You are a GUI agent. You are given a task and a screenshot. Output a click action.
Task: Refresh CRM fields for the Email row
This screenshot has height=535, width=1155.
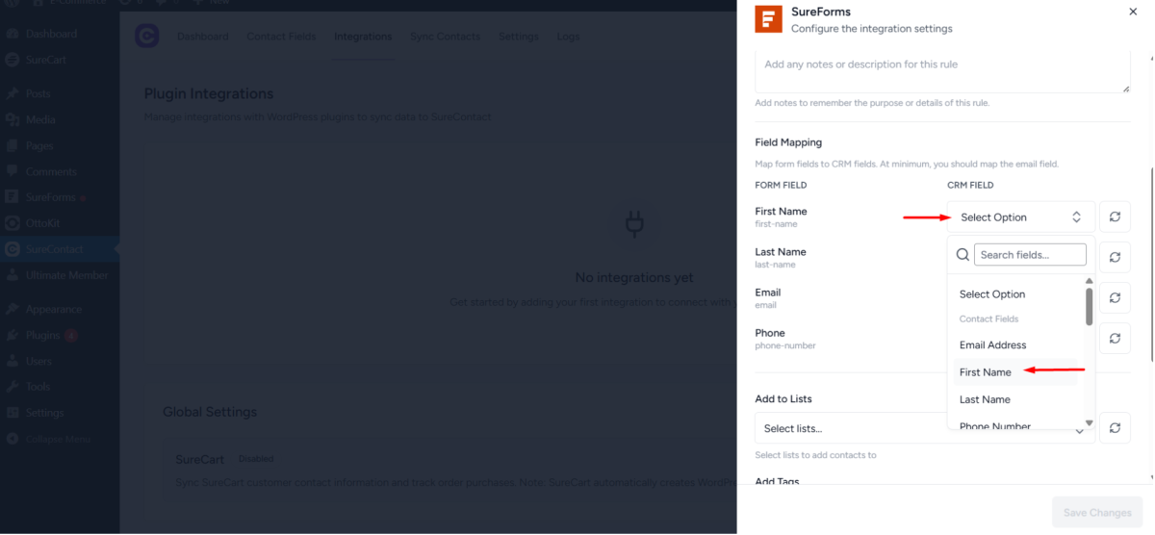click(x=1115, y=297)
